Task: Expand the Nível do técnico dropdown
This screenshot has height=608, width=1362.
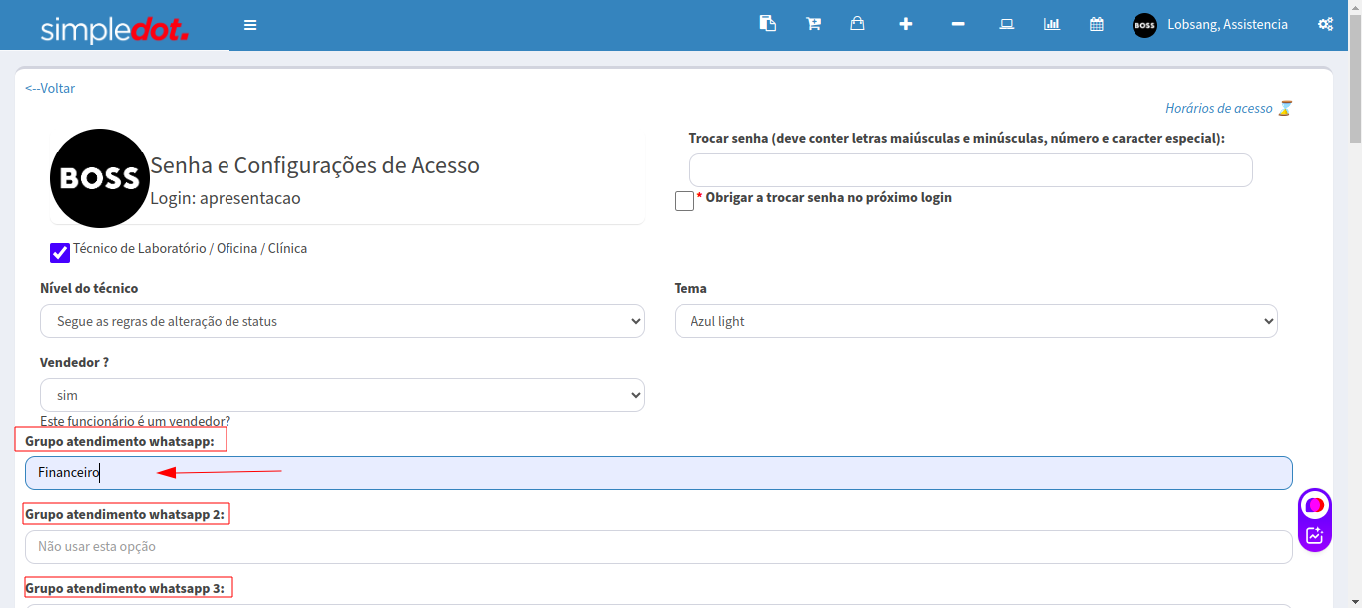Action: pyautogui.click(x=341, y=321)
